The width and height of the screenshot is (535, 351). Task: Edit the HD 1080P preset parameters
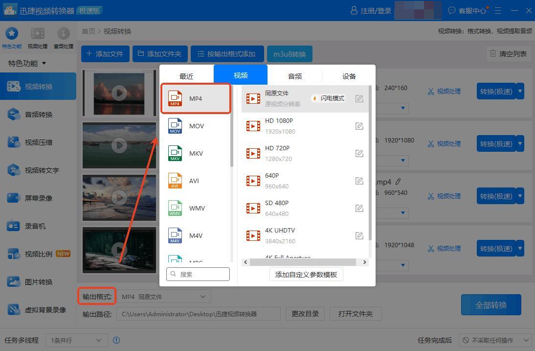[359, 126]
